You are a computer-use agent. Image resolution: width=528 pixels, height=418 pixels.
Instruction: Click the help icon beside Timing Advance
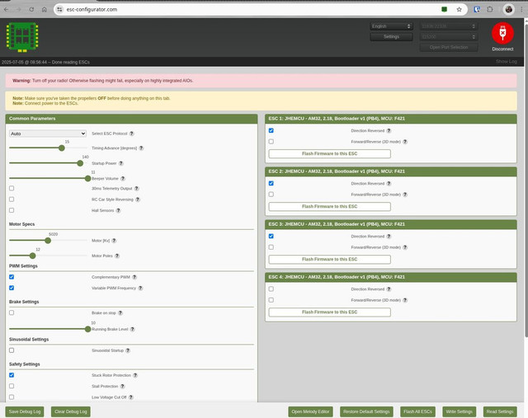click(x=141, y=148)
